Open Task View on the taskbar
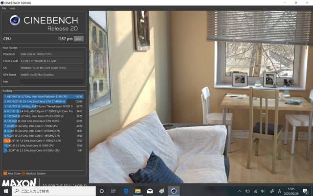The height and width of the screenshot is (196, 313). pos(113,191)
